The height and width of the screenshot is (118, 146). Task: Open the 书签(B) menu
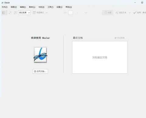point(41,7)
